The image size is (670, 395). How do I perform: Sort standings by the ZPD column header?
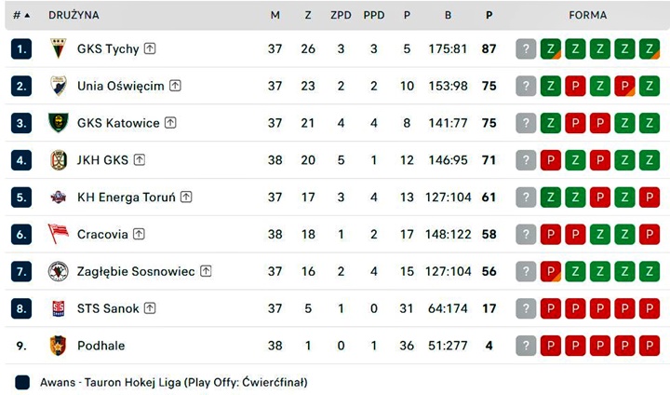point(341,16)
